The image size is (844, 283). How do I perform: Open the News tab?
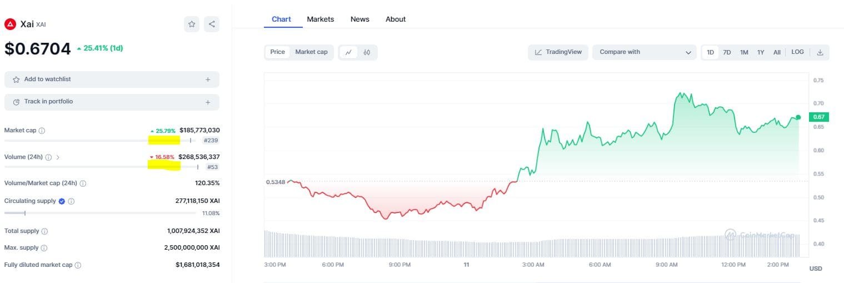pos(360,19)
